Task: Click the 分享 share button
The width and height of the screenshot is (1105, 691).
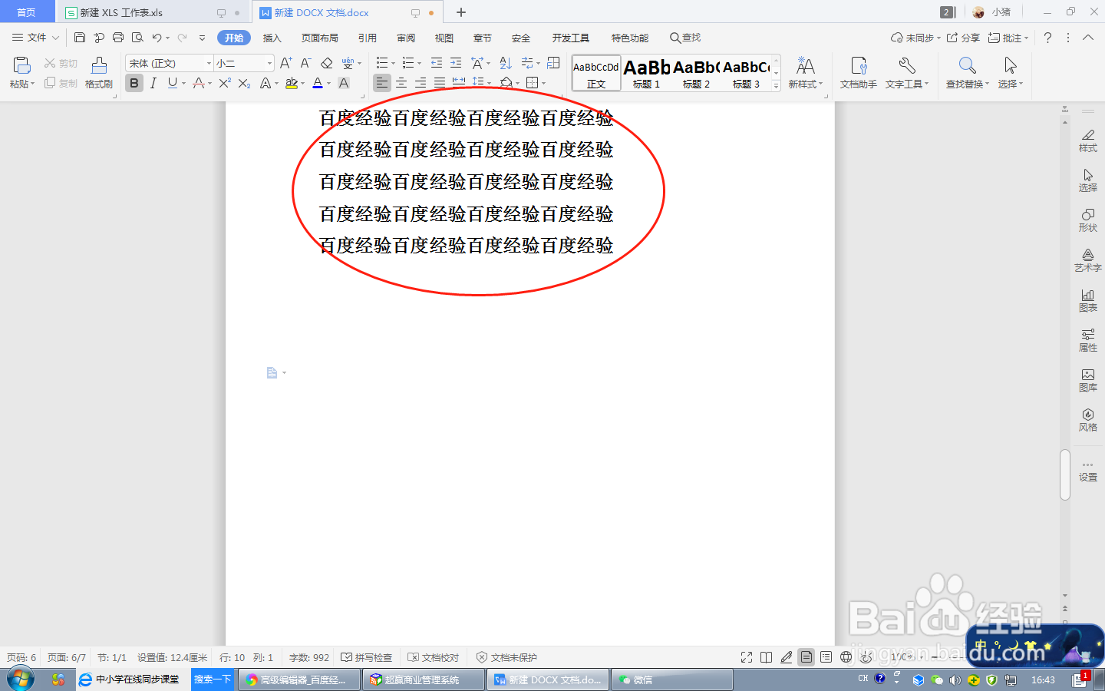Action: point(963,38)
